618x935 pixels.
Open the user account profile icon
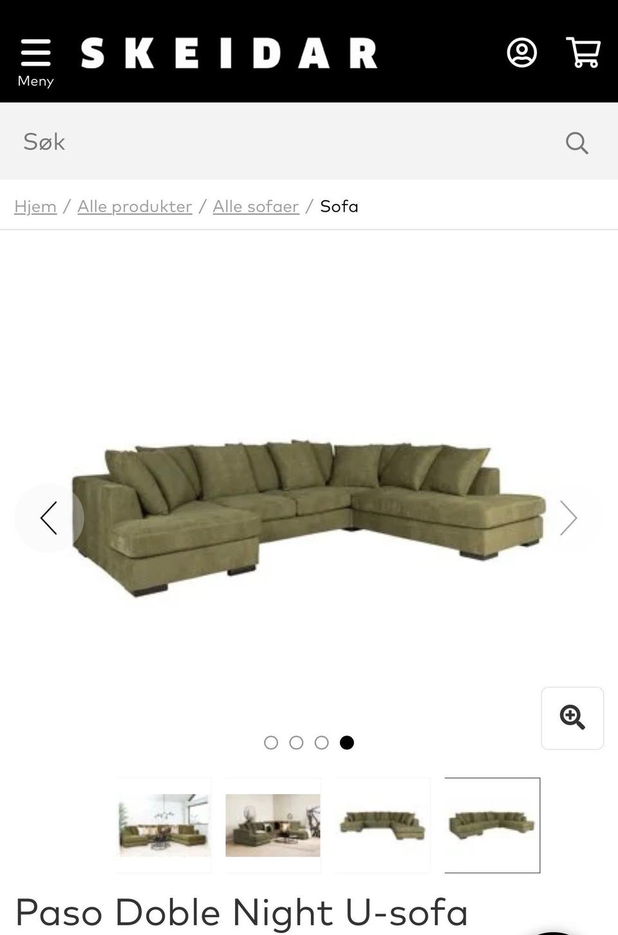point(521,53)
